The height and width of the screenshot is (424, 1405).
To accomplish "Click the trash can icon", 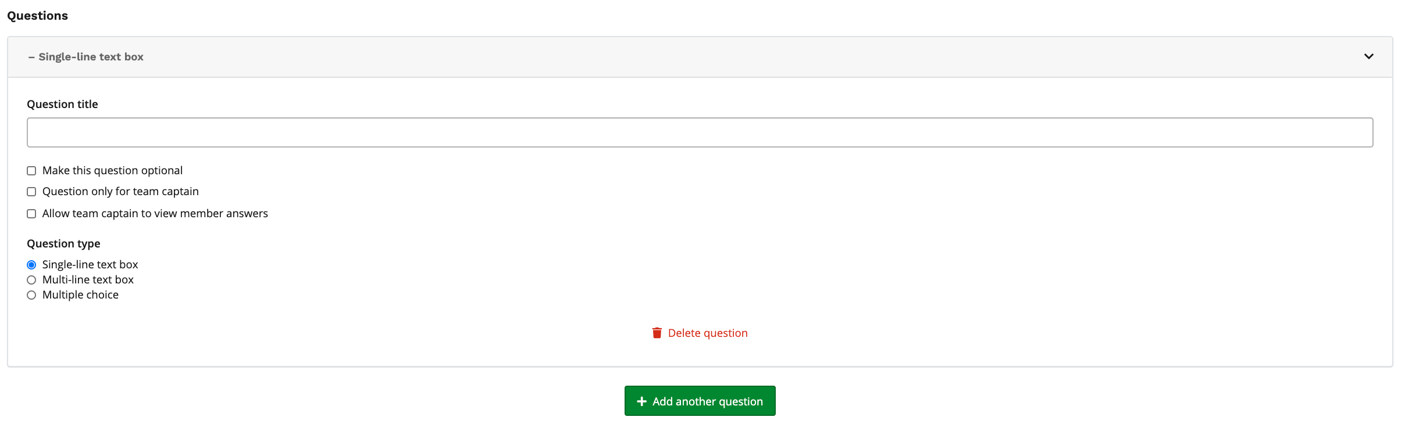I will tap(657, 333).
